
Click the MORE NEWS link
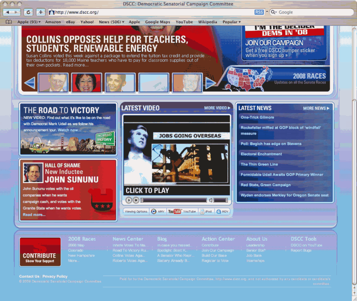(x=316, y=108)
